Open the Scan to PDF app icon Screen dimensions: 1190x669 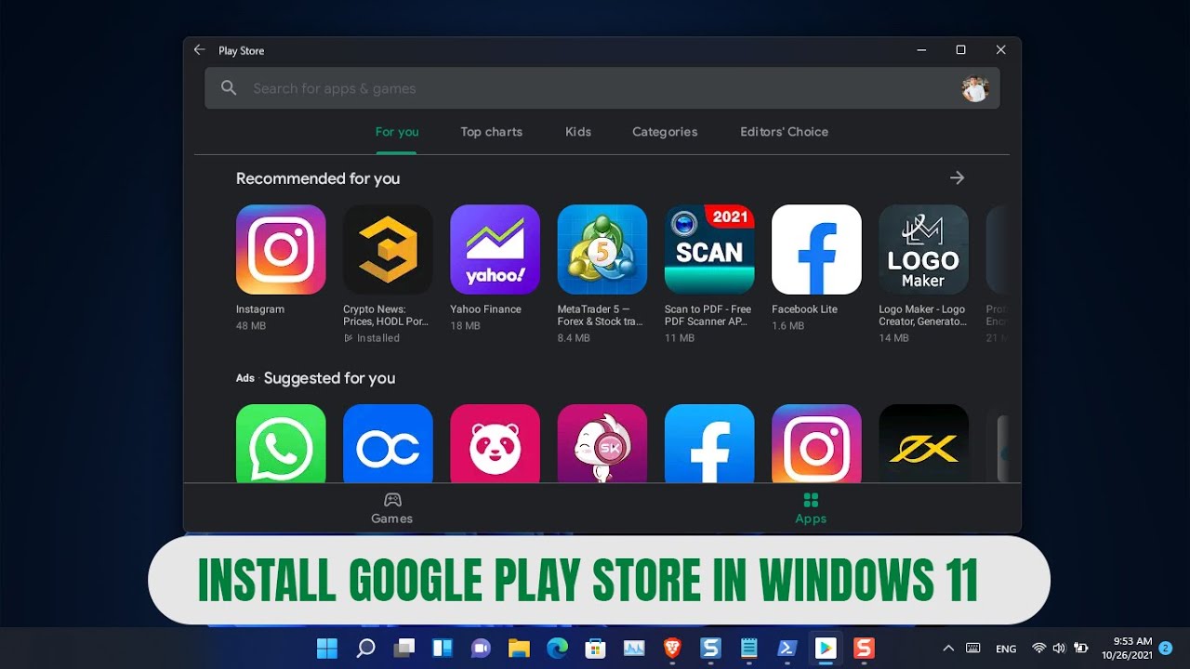tap(709, 249)
